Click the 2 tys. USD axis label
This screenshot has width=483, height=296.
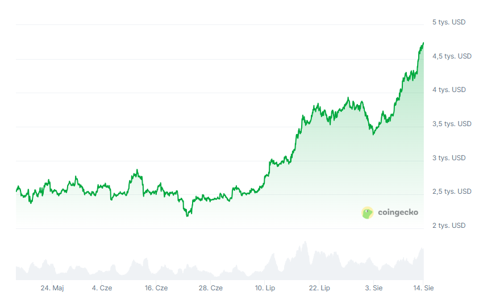pyautogui.click(x=449, y=226)
